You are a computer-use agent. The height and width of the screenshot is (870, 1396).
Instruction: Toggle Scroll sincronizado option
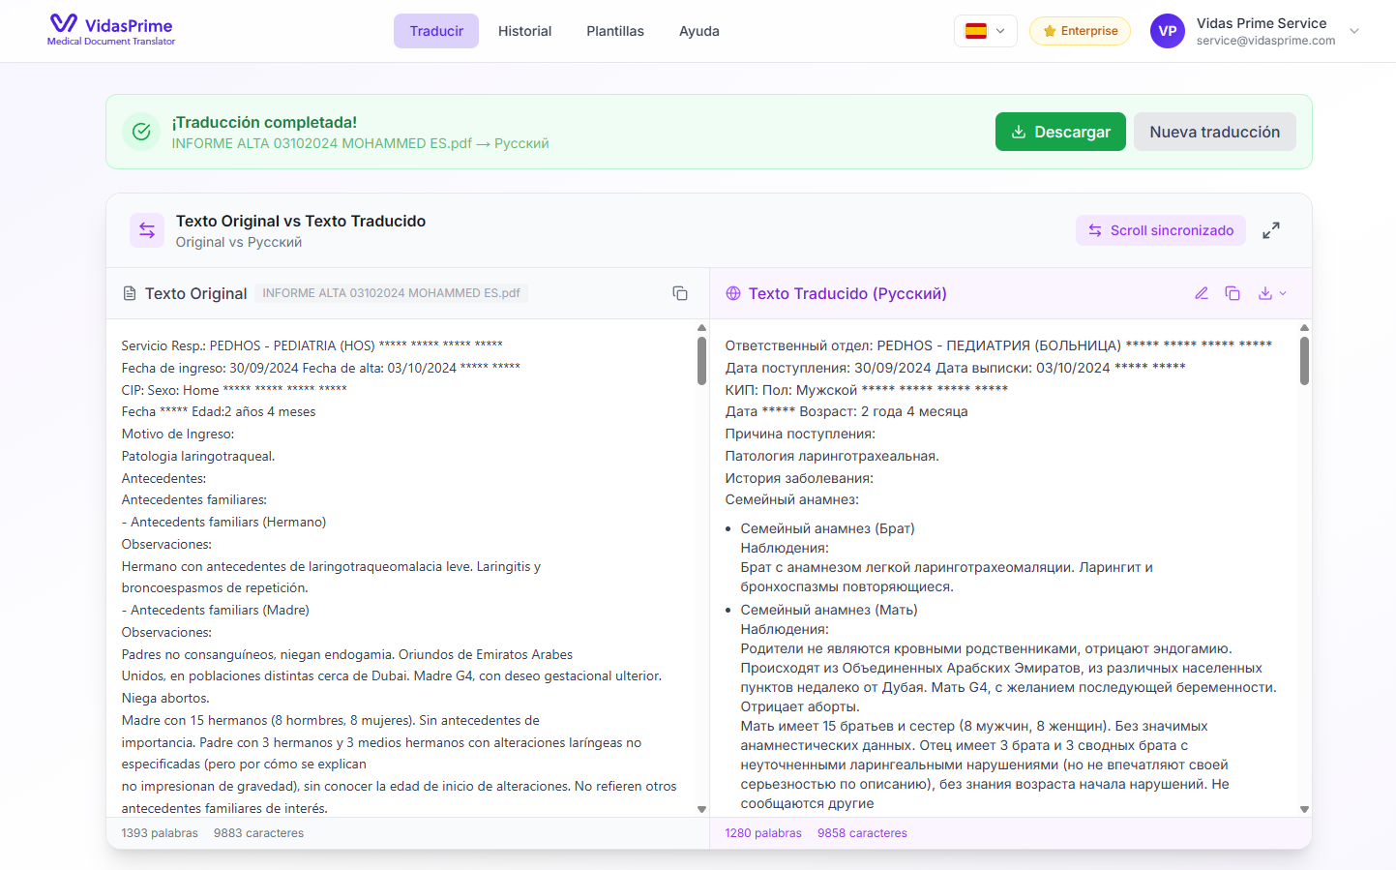(1160, 230)
